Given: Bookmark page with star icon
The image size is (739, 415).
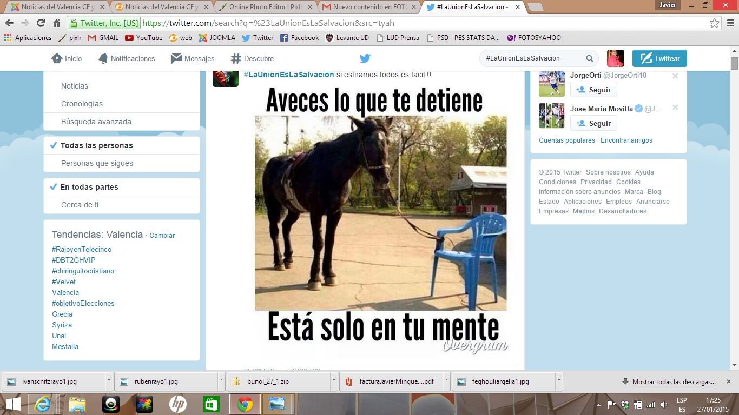Looking at the screenshot, I should [x=714, y=23].
